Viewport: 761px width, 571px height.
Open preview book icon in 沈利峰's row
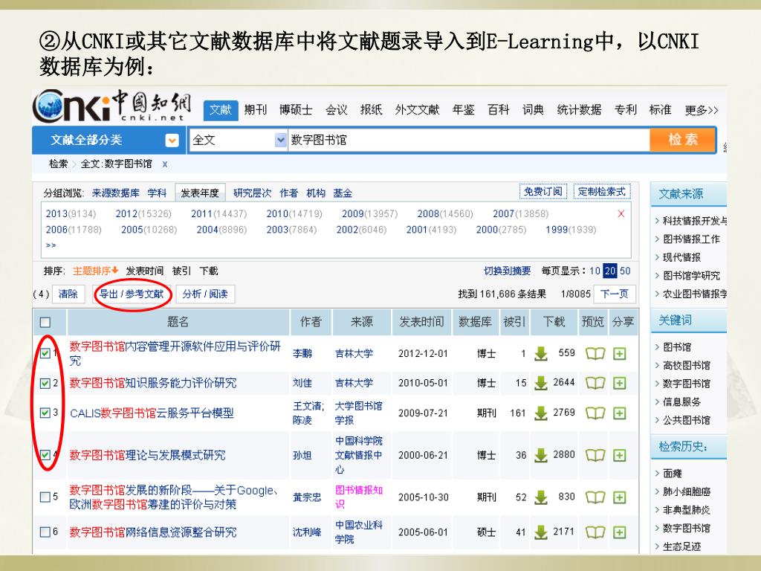point(595,532)
